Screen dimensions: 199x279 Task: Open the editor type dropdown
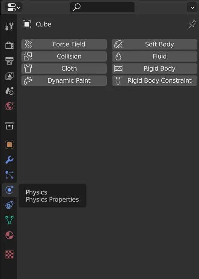click(x=14, y=8)
